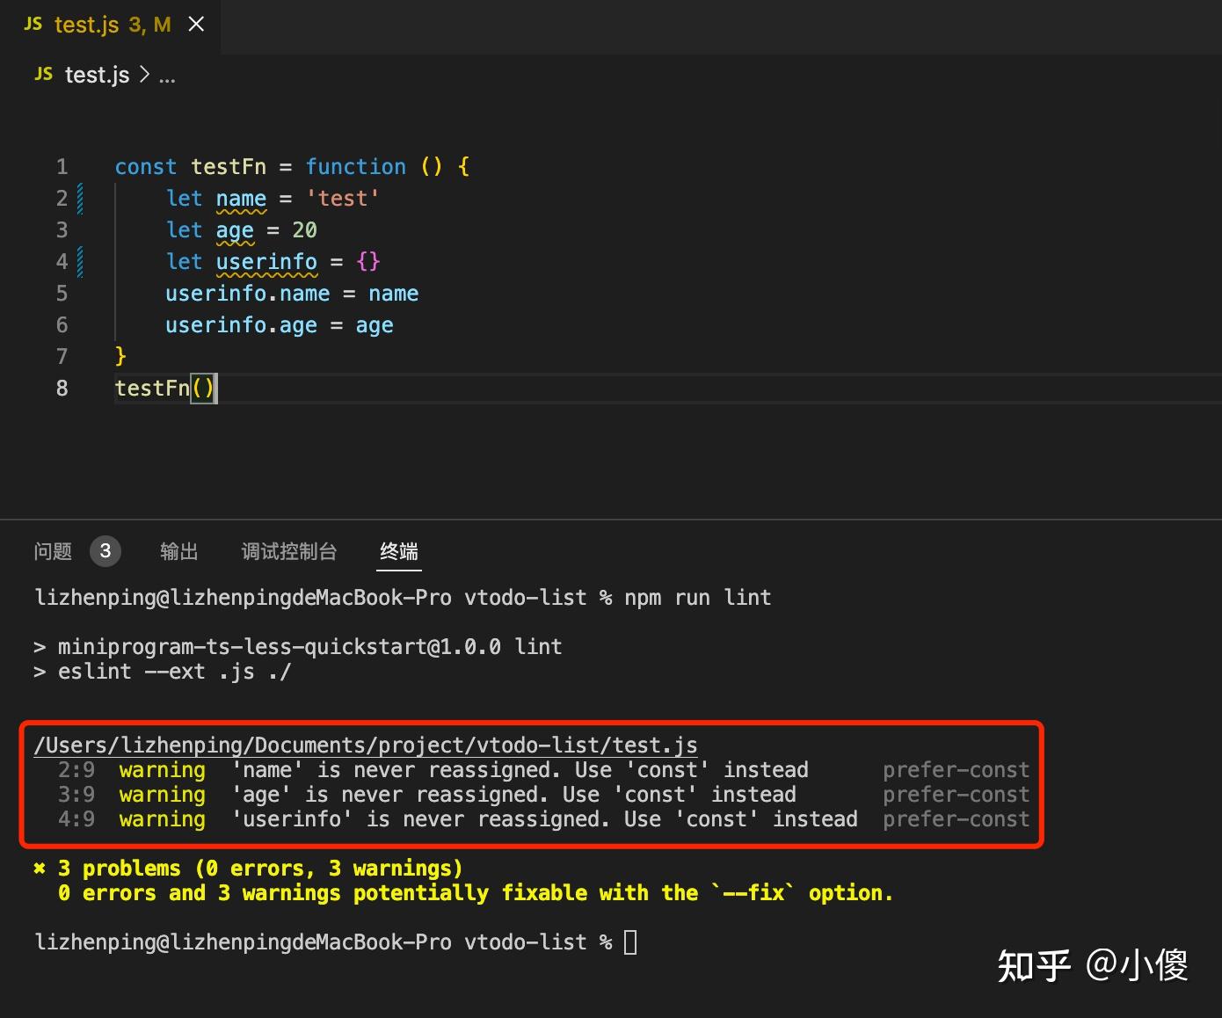This screenshot has height=1018, width=1222.
Task: Click the modified-line gutter marker on line 2
Action: pyautogui.click(x=80, y=199)
